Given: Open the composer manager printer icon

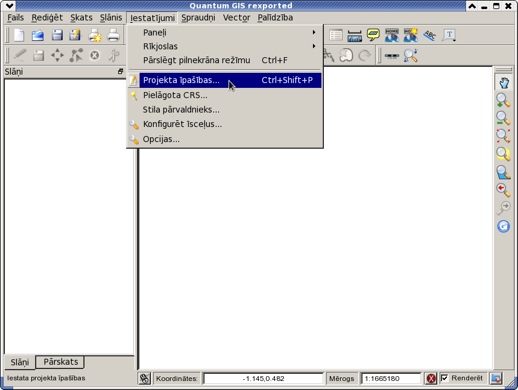Looking at the screenshot, I should pyautogui.click(x=113, y=35).
